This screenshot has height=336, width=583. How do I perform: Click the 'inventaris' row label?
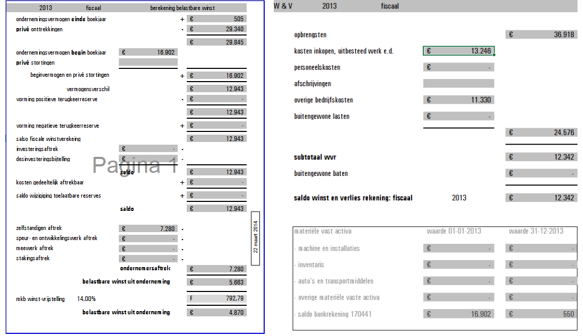pos(311,264)
